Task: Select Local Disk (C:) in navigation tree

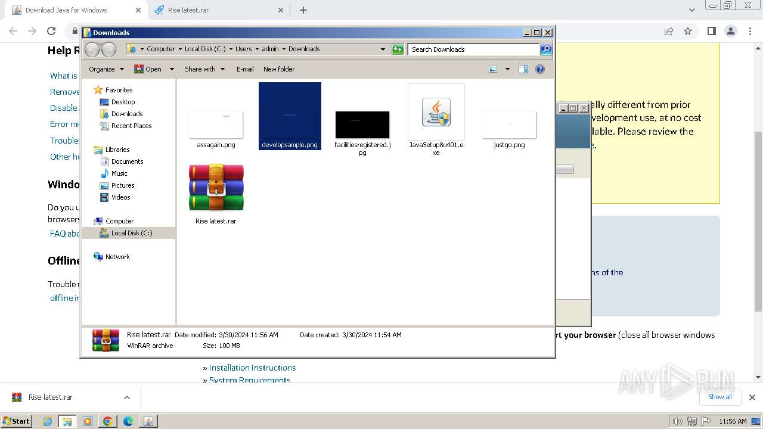Action: click(x=128, y=233)
